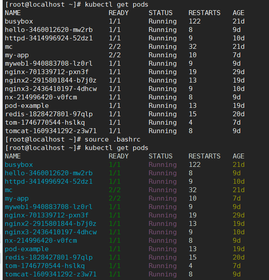Click the cyan 'my-app' pod name

coord(17,198)
